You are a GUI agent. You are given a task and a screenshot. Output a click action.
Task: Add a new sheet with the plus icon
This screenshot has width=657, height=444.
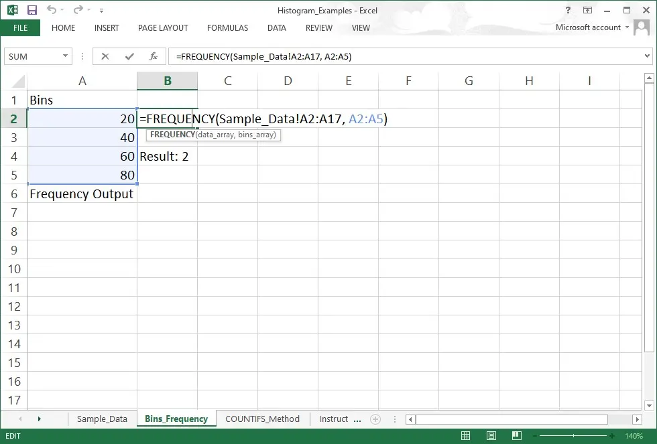[375, 419]
